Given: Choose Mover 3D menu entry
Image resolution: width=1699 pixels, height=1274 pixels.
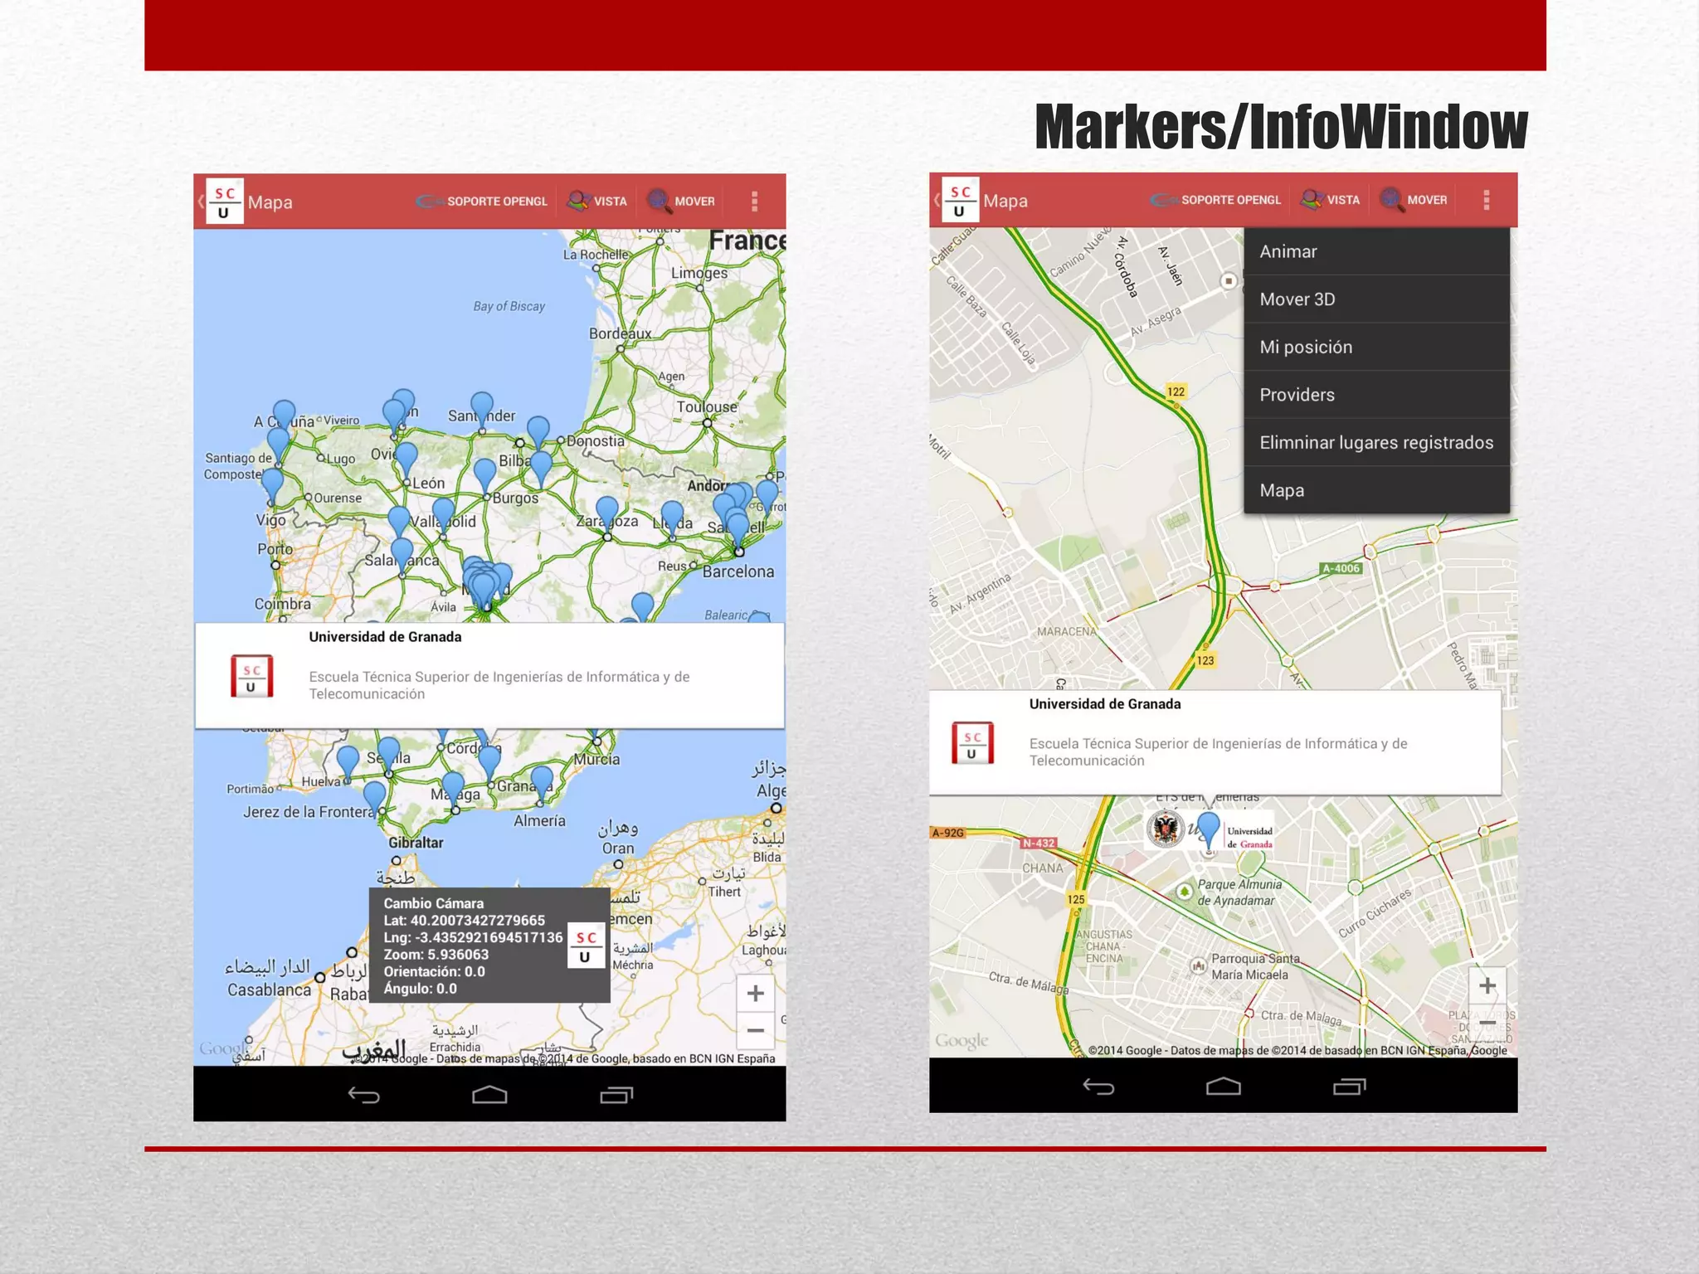Looking at the screenshot, I should click(1376, 299).
